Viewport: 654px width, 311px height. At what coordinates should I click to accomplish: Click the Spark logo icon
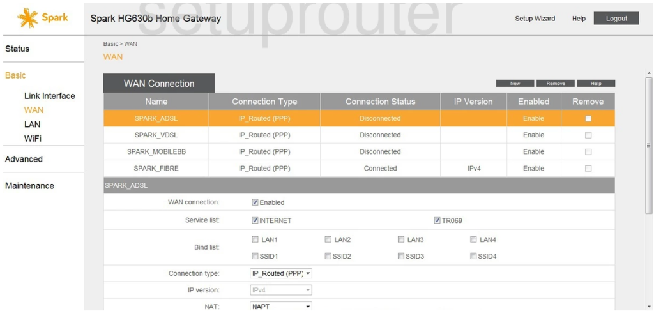tap(27, 18)
